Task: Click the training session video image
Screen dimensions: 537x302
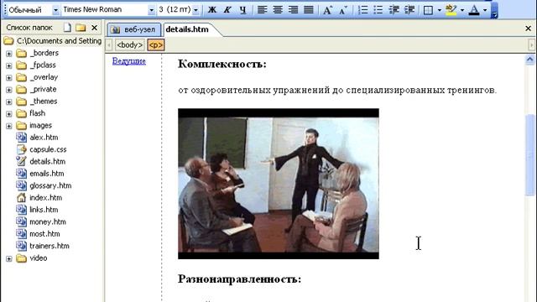Action: pos(279,184)
